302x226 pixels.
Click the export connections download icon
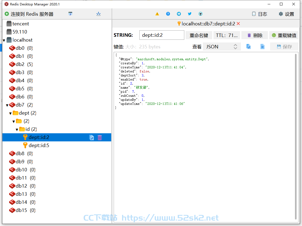(x=99, y=14)
